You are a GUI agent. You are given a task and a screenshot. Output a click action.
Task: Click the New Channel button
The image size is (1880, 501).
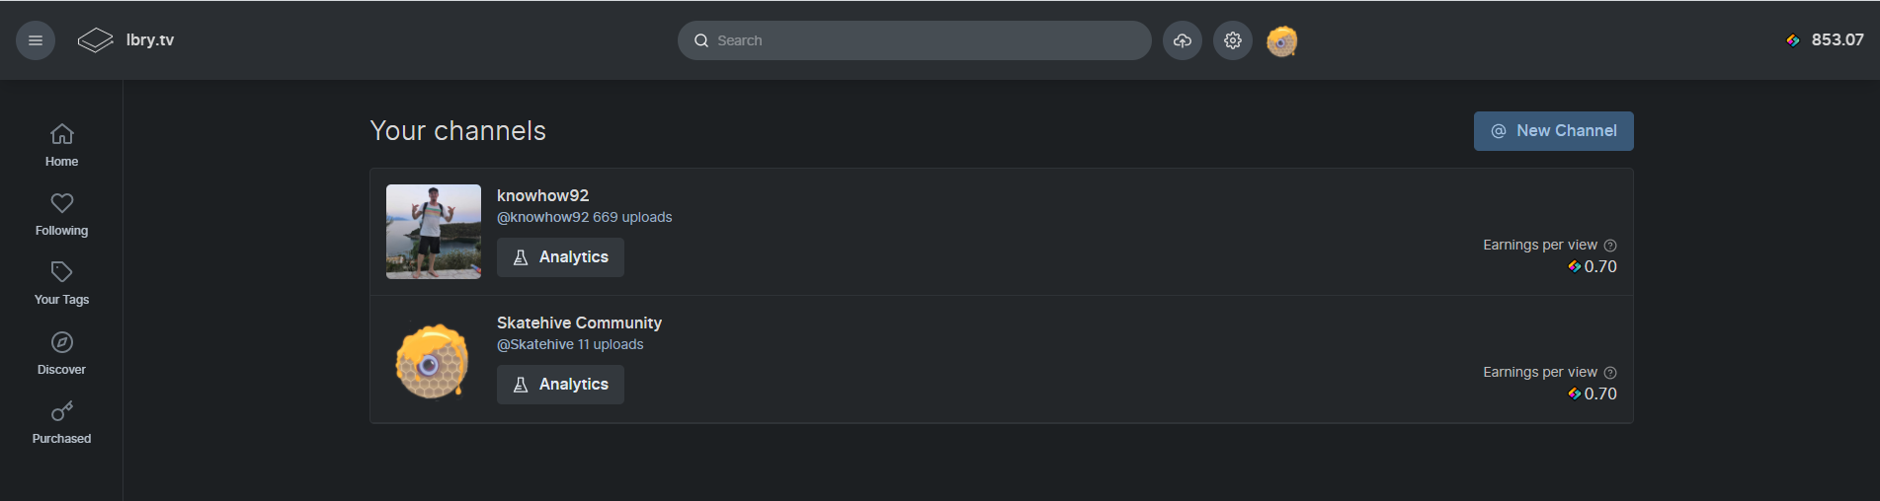1553,131
